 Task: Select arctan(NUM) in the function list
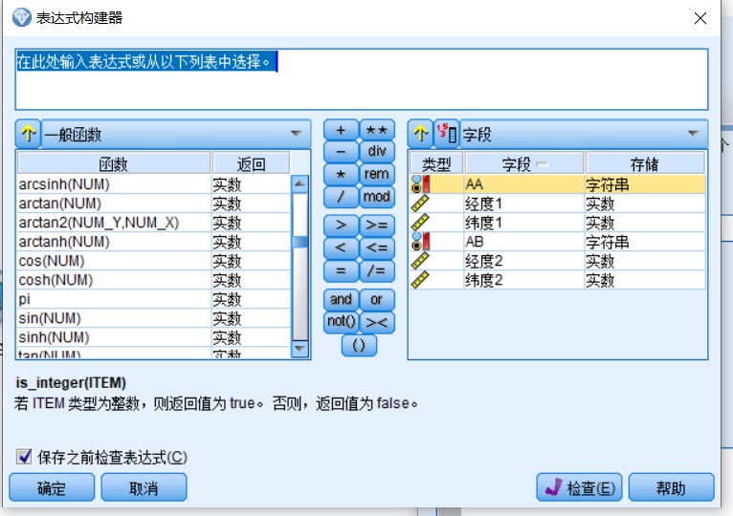tap(154, 204)
